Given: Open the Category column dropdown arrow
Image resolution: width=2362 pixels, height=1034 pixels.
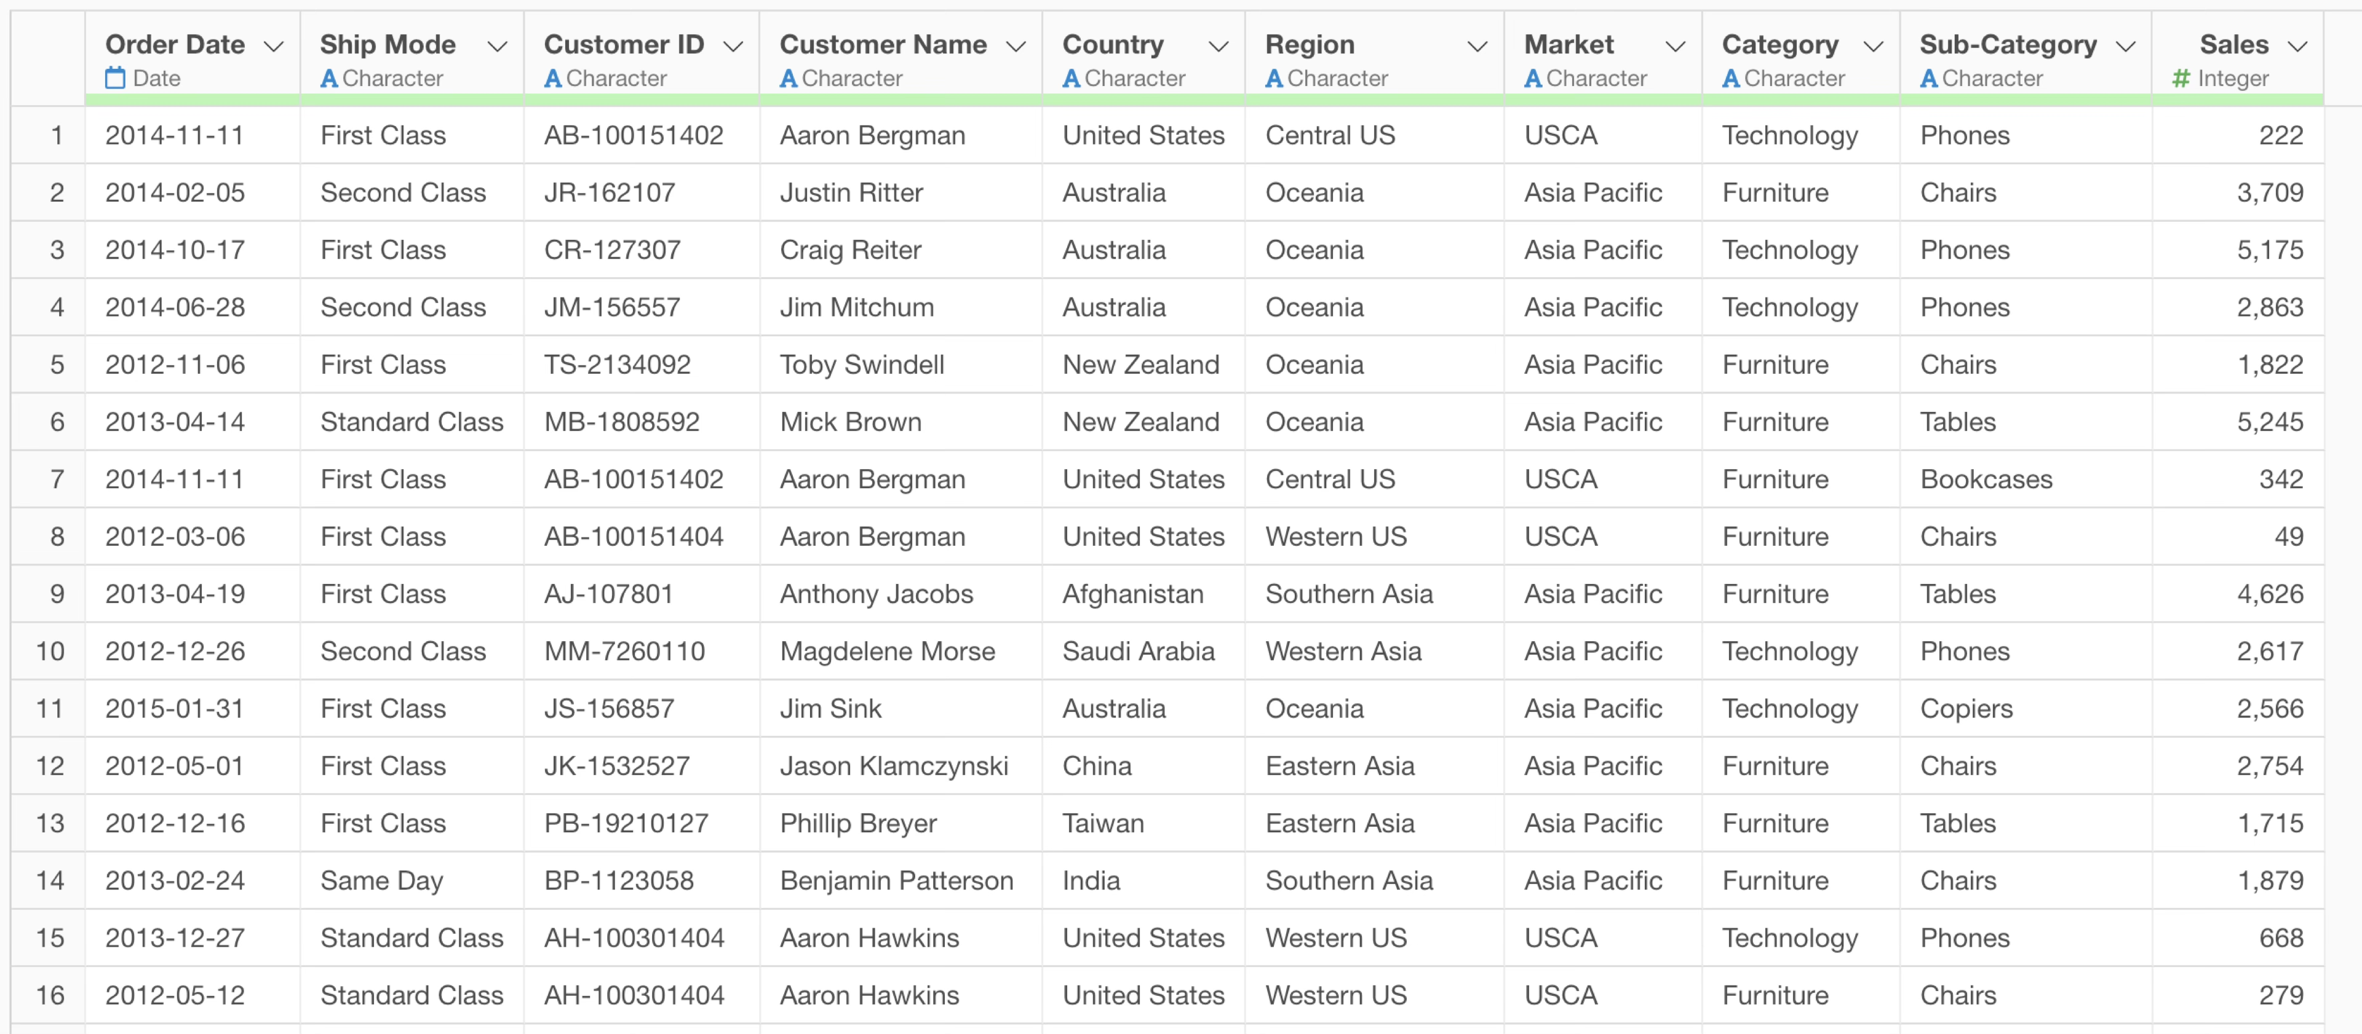Looking at the screenshot, I should click(1874, 46).
